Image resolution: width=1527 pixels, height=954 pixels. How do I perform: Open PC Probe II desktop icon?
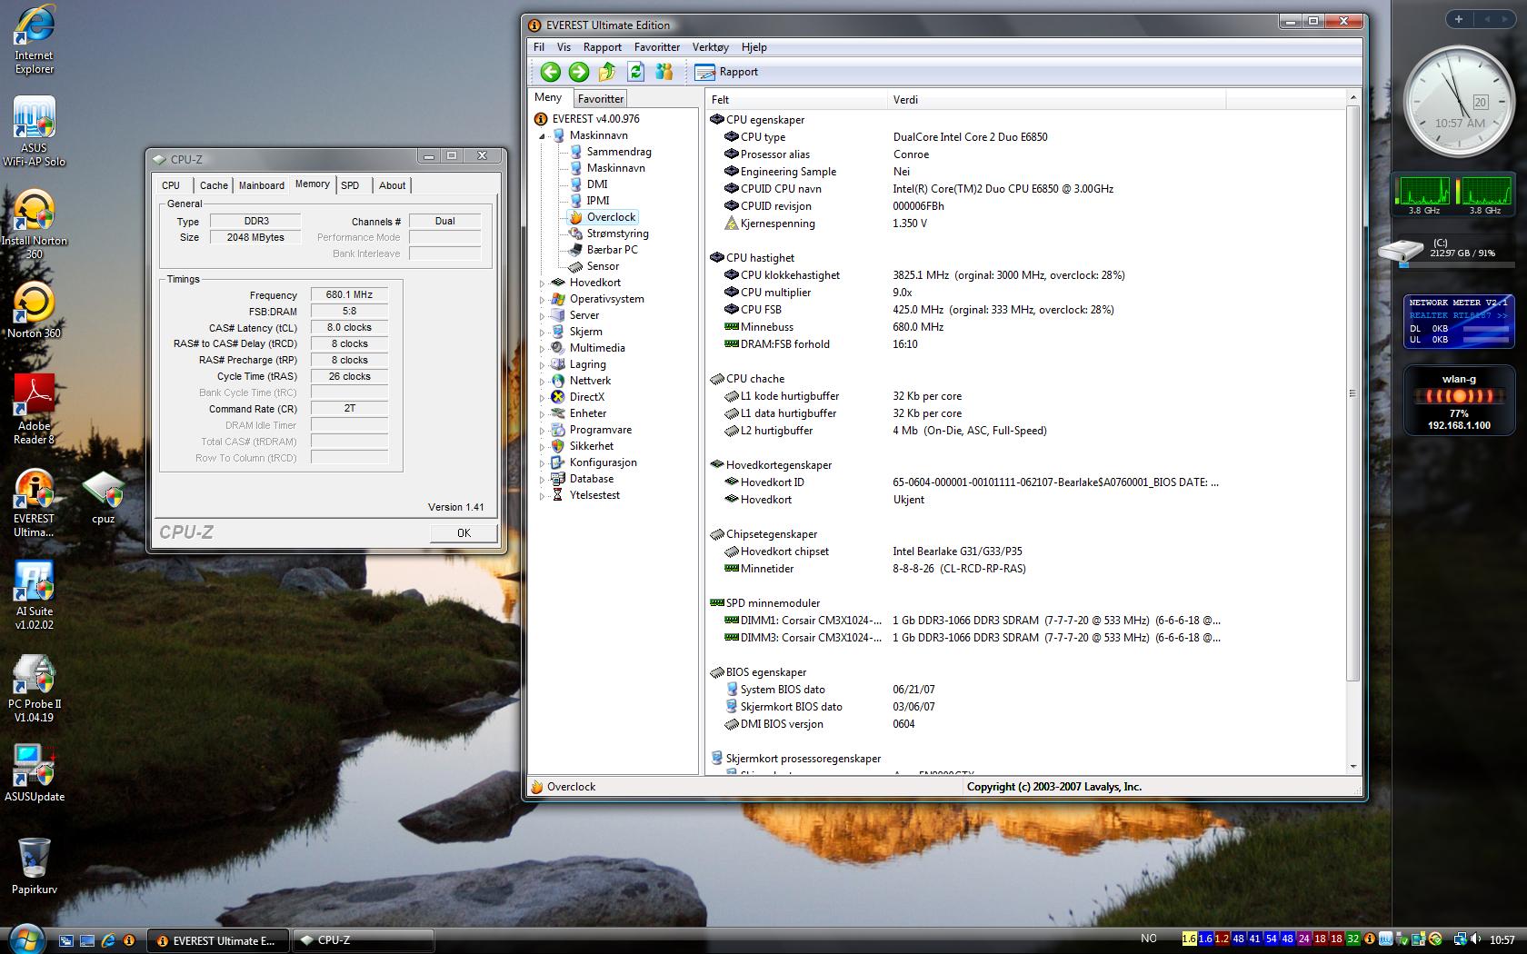35,689
